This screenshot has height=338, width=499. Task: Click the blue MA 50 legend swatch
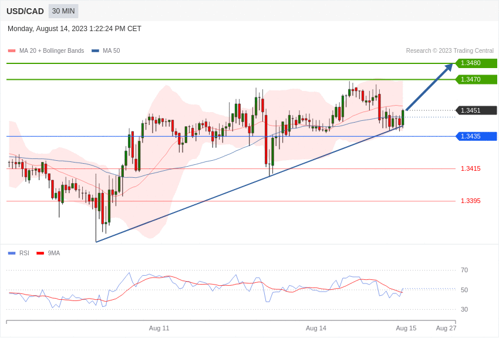click(x=95, y=51)
